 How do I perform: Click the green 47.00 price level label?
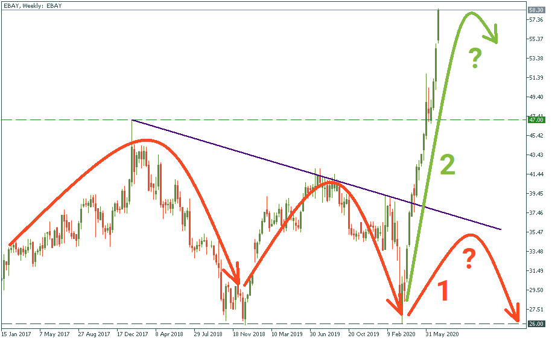click(536, 120)
